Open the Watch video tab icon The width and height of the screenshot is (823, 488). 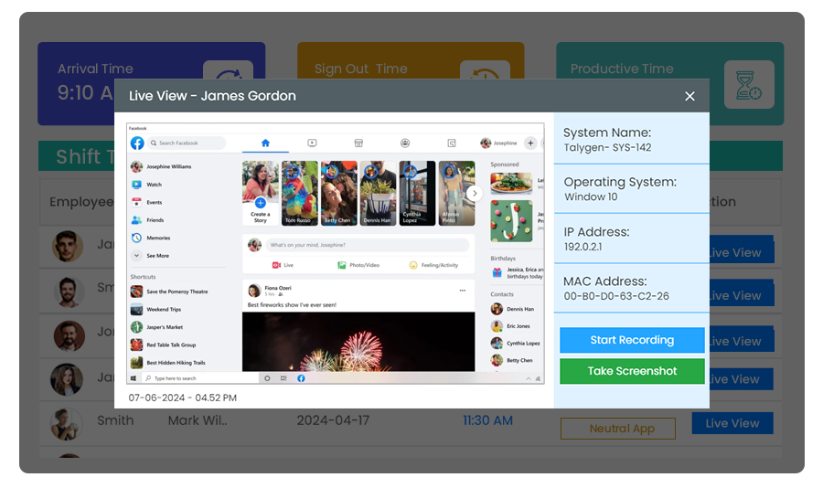pyautogui.click(x=312, y=143)
